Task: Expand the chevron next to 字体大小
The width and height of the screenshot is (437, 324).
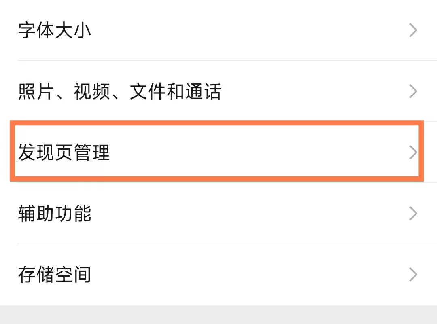Action: coord(413,30)
